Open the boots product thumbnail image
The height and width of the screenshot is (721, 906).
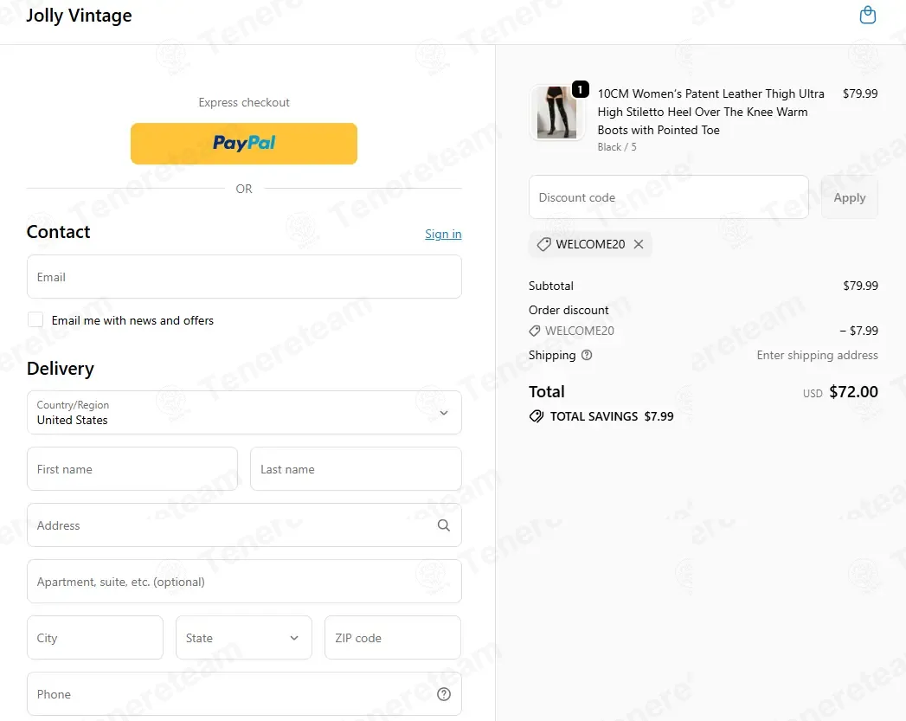coord(556,113)
